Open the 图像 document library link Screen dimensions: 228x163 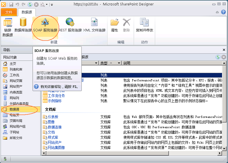[x=51, y=122]
